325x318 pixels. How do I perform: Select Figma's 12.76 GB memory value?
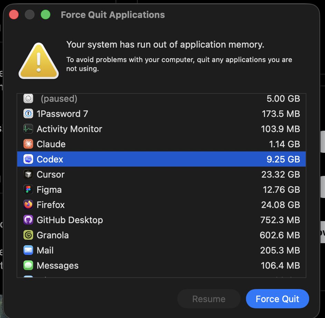(x=281, y=190)
